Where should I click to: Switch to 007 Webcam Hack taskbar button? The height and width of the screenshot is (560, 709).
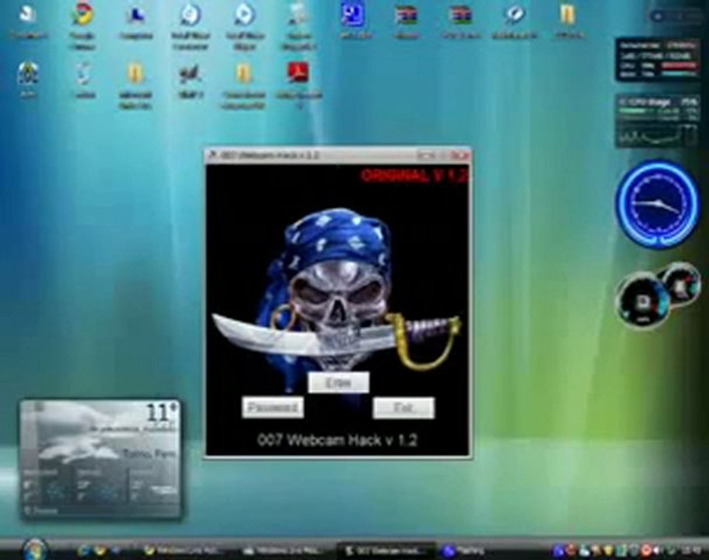pyautogui.click(x=386, y=551)
